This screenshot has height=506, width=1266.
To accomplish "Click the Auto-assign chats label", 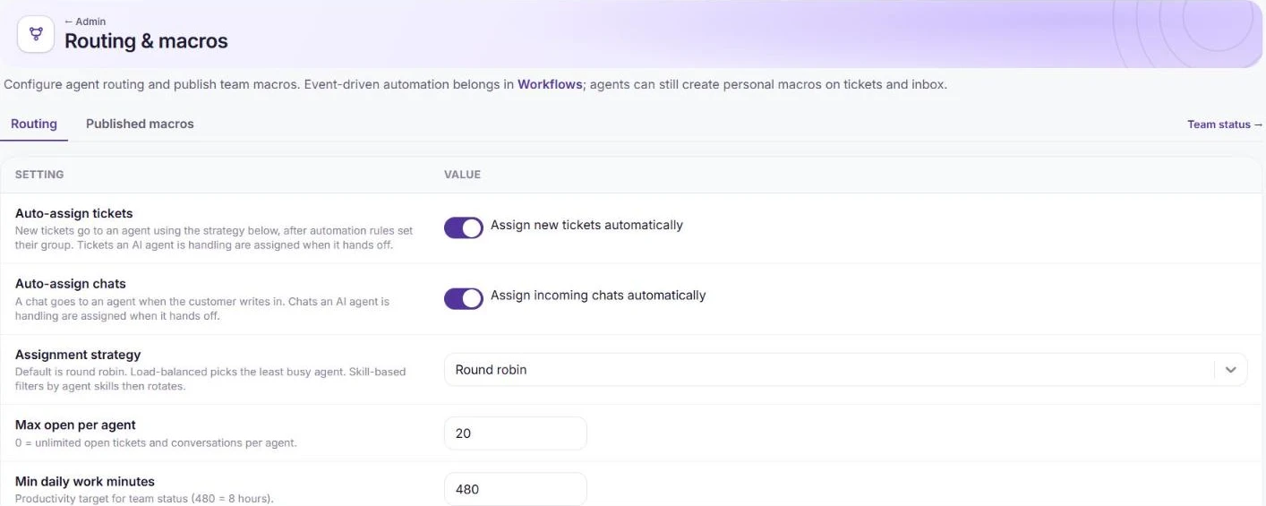I will pyautogui.click(x=71, y=284).
